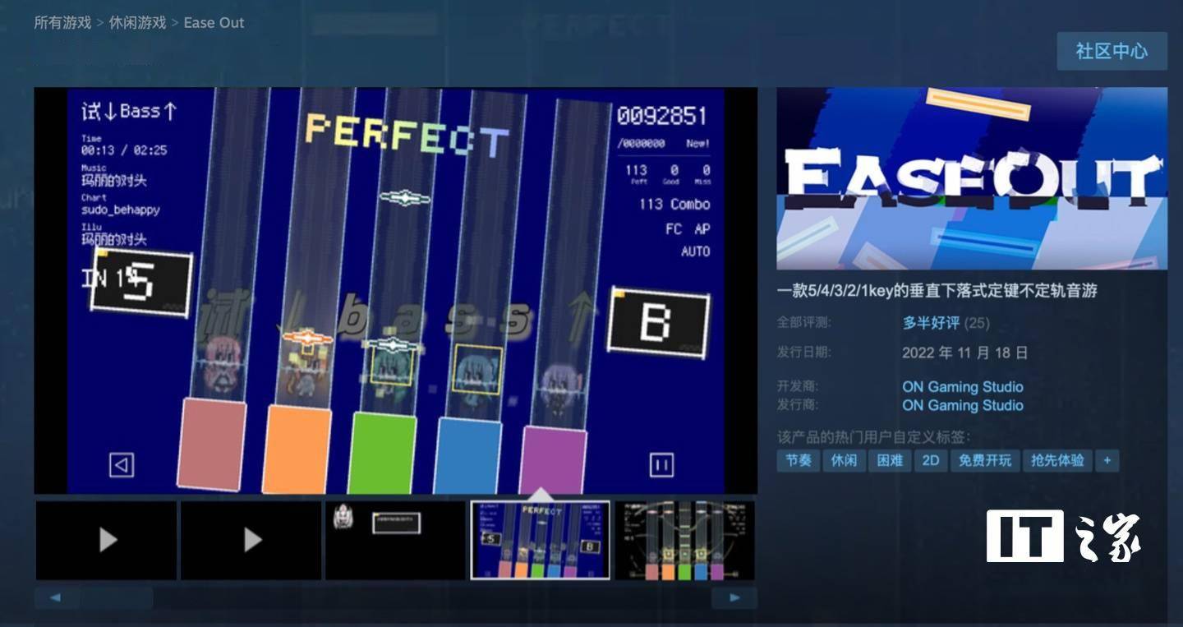Select the 节奏 tag
Image resolution: width=1183 pixels, height=627 pixels.
[x=799, y=460]
